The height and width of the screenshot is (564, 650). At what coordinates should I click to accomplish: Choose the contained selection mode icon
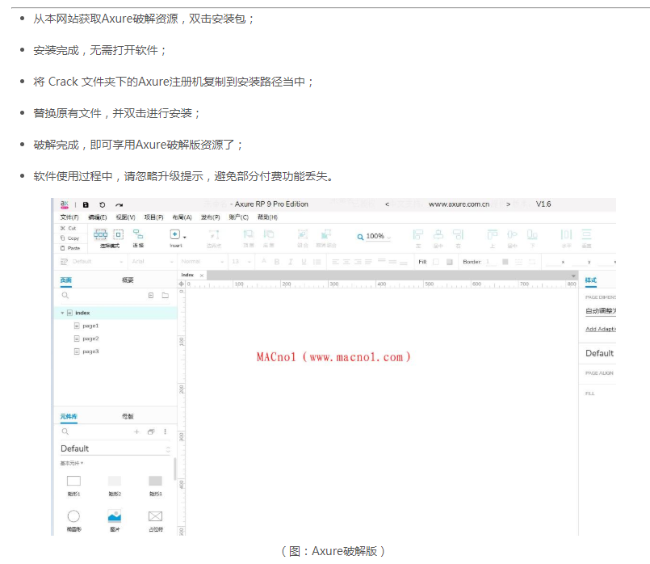click(x=119, y=234)
